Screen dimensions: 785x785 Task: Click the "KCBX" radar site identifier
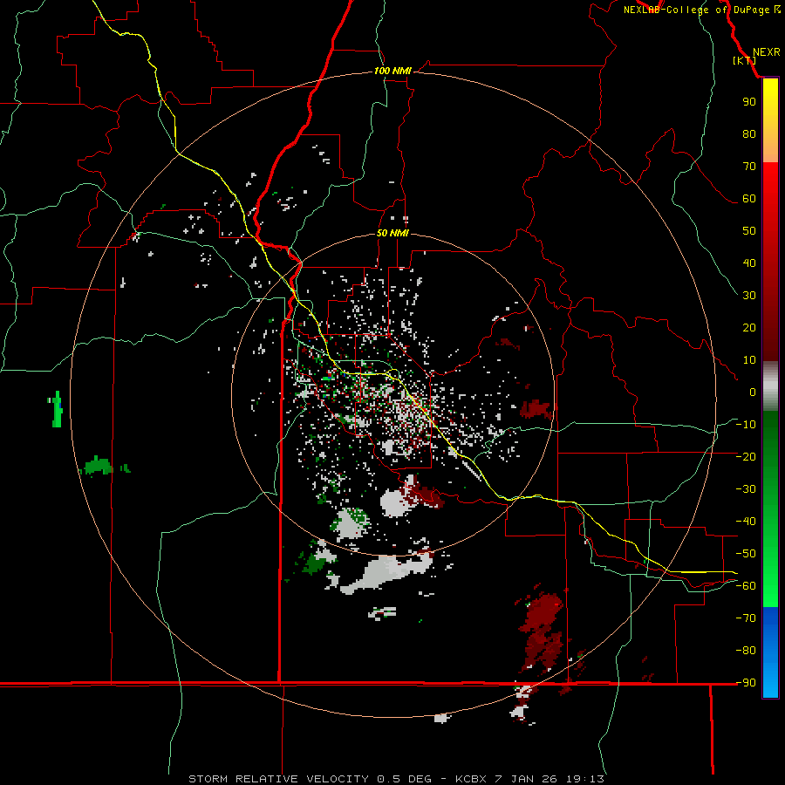pos(471,779)
